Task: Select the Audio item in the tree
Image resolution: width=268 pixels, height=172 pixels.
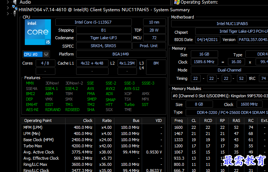Action: [x=25, y=2]
